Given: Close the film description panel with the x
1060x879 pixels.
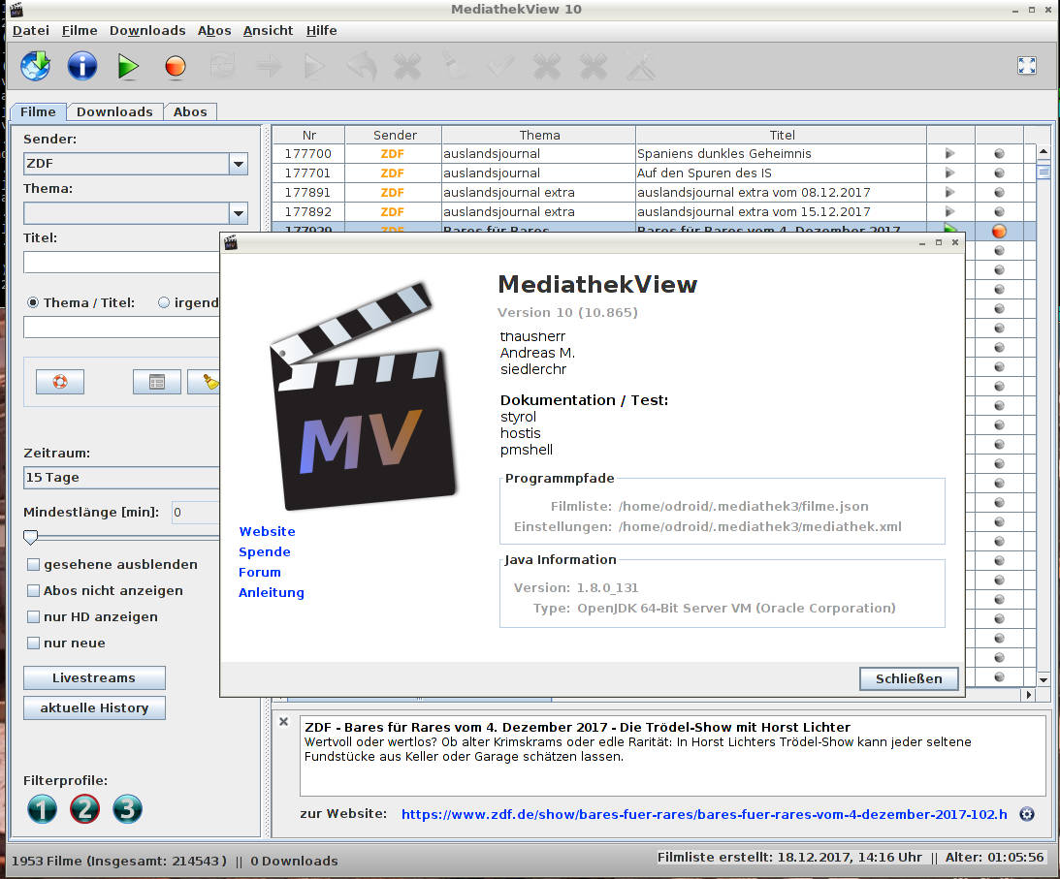Looking at the screenshot, I should [284, 722].
